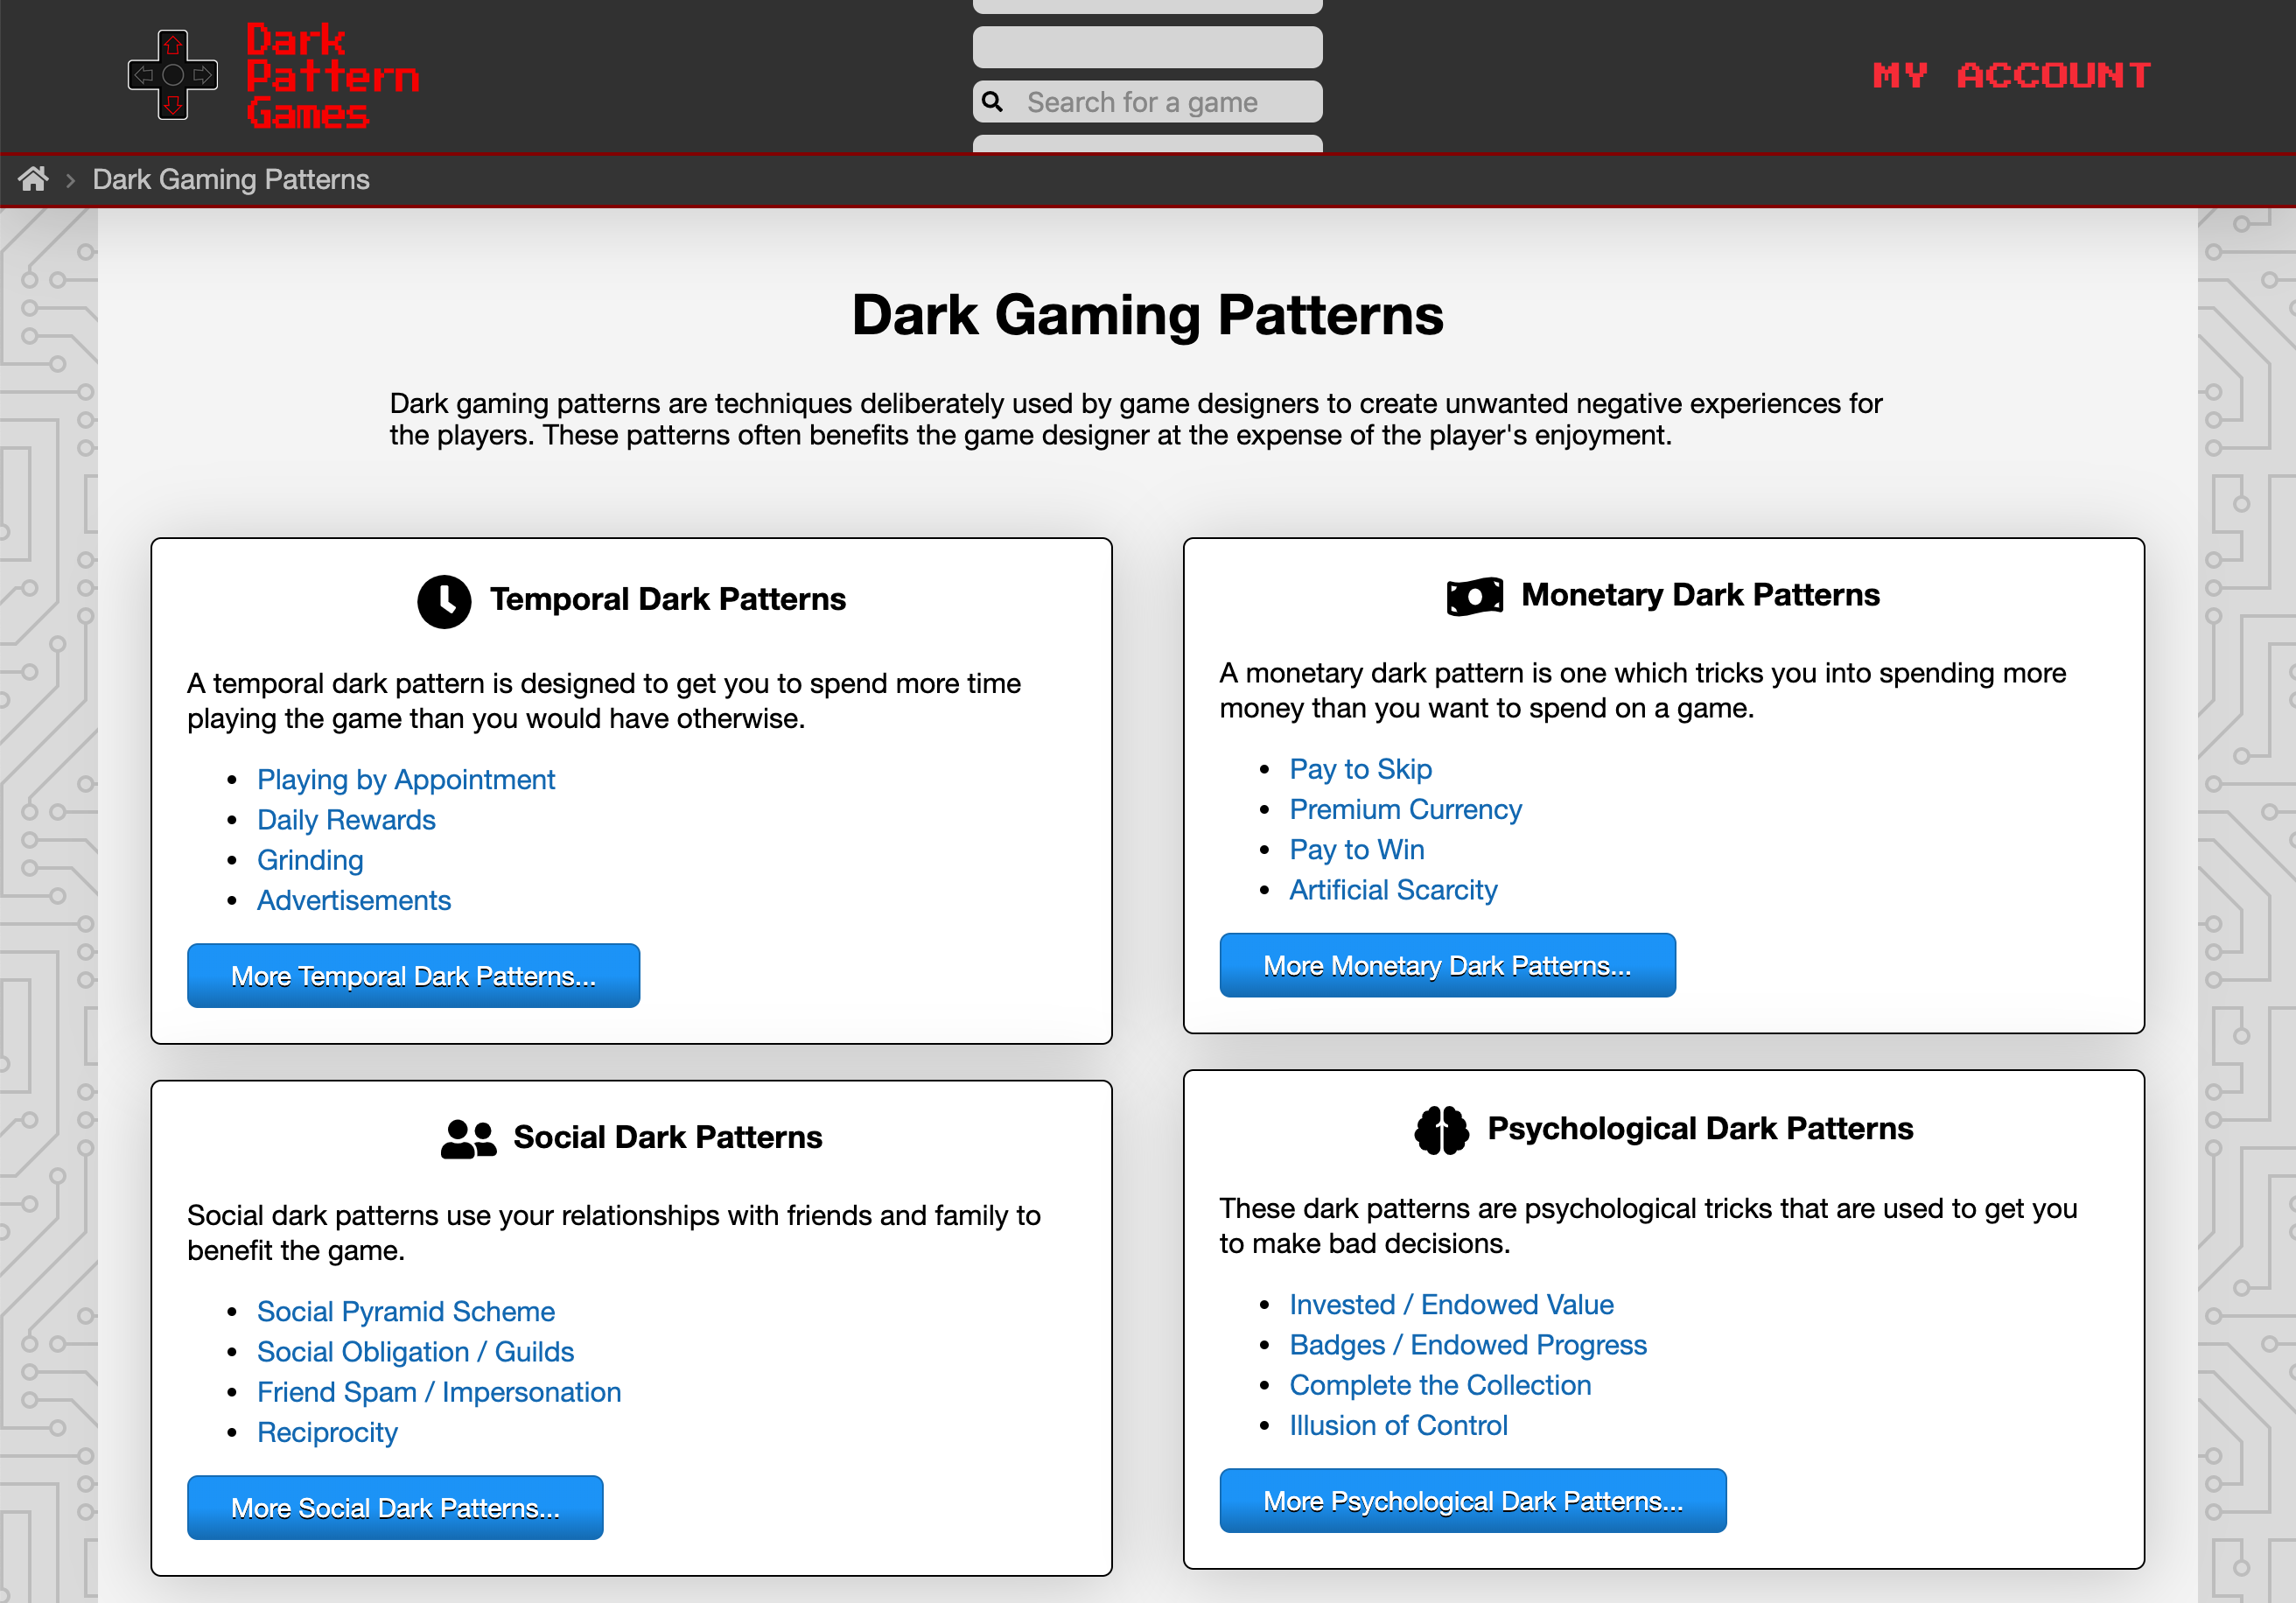Click the clock icon beside Temporal Dark Patterns
Screen dimensions: 2296x1603
(444, 600)
